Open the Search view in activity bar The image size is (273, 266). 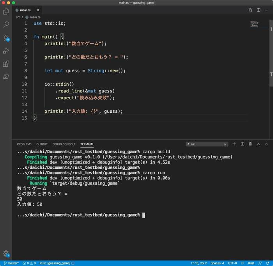coord(6,24)
